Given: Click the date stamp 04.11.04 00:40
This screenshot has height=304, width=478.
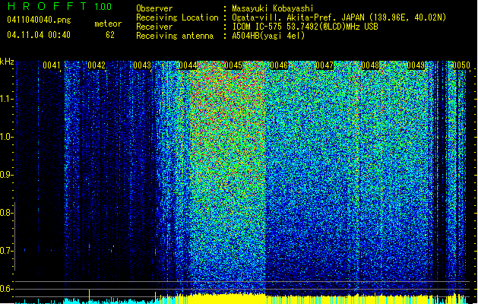Looking at the screenshot, I should [x=39, y=35].
